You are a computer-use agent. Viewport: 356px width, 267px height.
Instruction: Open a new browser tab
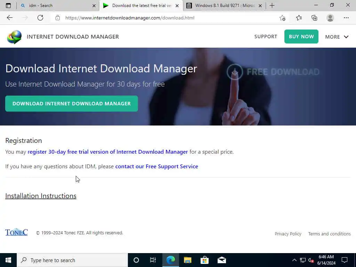(272, 6)
